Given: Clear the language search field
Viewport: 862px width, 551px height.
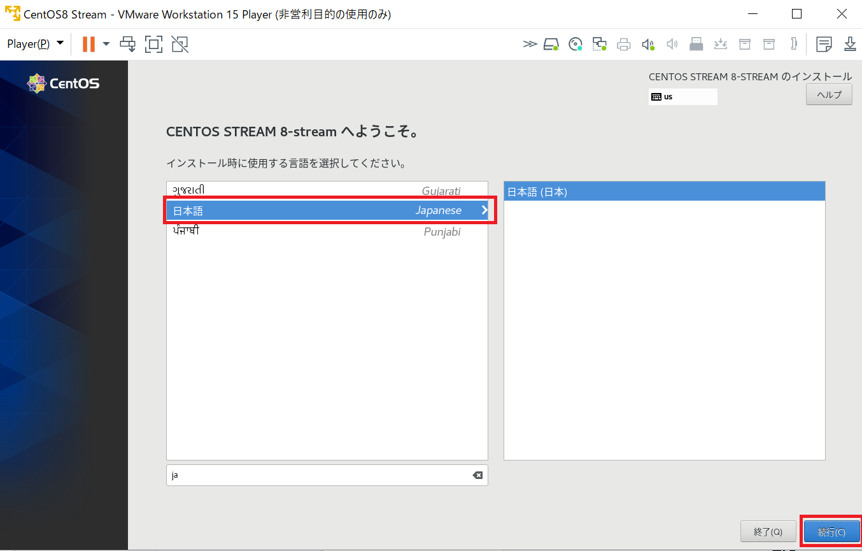Looking at the screenshot, I should 477,475.
